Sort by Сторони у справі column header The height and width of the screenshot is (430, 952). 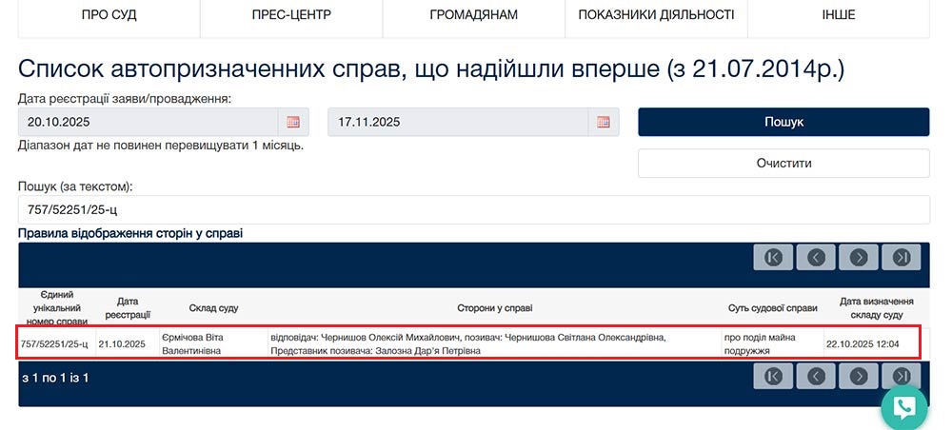click(x=495, y=308)
